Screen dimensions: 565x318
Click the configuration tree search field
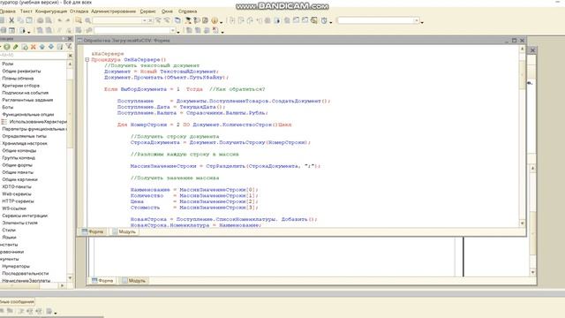(x=34, y=55)
